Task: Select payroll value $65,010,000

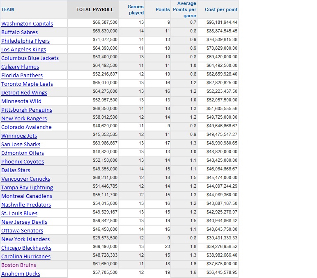Action: (105, 83)
